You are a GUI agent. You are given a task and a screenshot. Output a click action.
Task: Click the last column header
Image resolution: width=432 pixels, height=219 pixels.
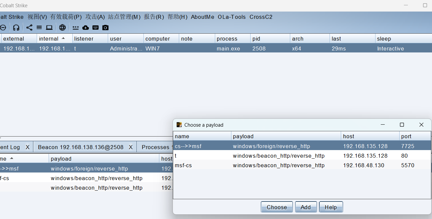coord(353,39)
